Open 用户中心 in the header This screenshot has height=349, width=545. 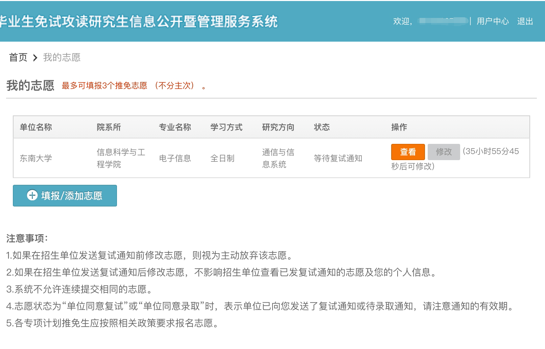tap(492, 21)
